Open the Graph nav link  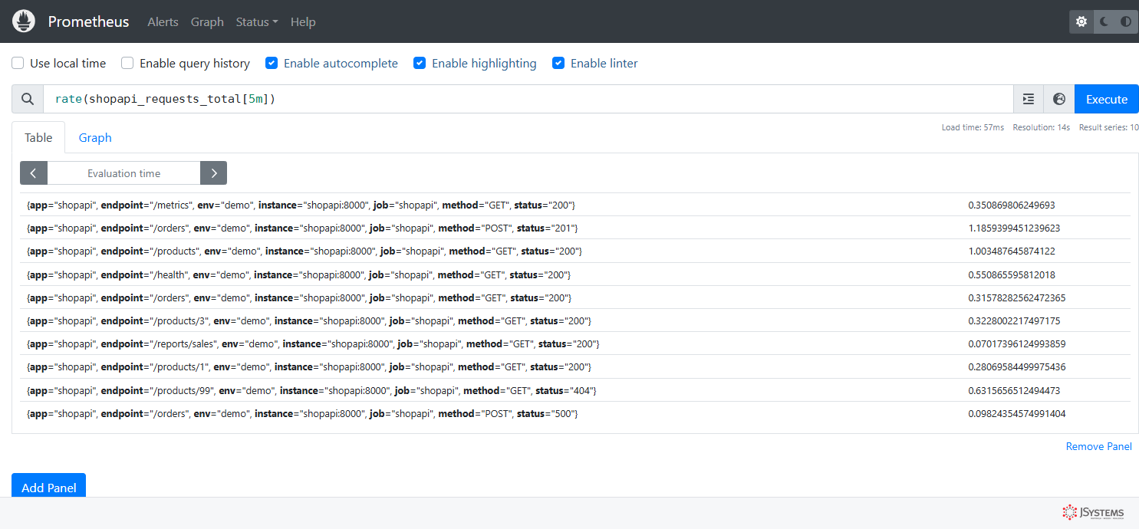[x=207, y=21]
